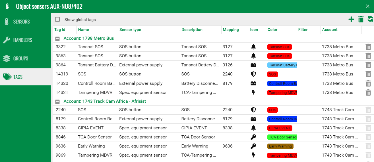Delete tag 14321 Tampering MDVR row
Viewport: 374px width, 162px height.
pos(368,92)
